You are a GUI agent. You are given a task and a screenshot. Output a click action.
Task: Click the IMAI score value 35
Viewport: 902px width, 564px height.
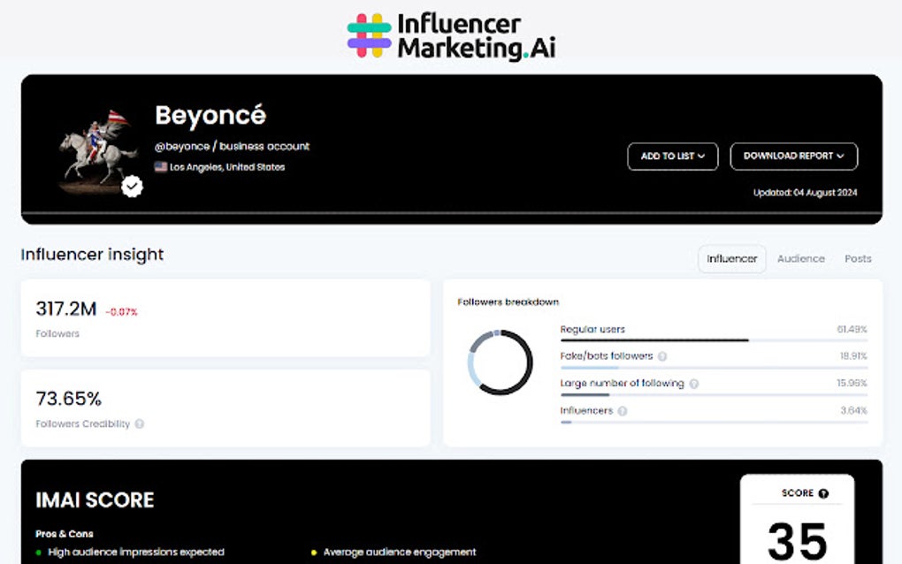pyautogui.click(x=797, y=539)
